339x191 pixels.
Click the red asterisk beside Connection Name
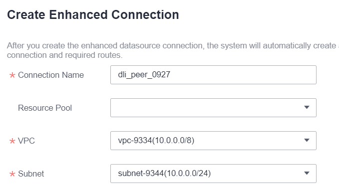(x=12, y=75)
